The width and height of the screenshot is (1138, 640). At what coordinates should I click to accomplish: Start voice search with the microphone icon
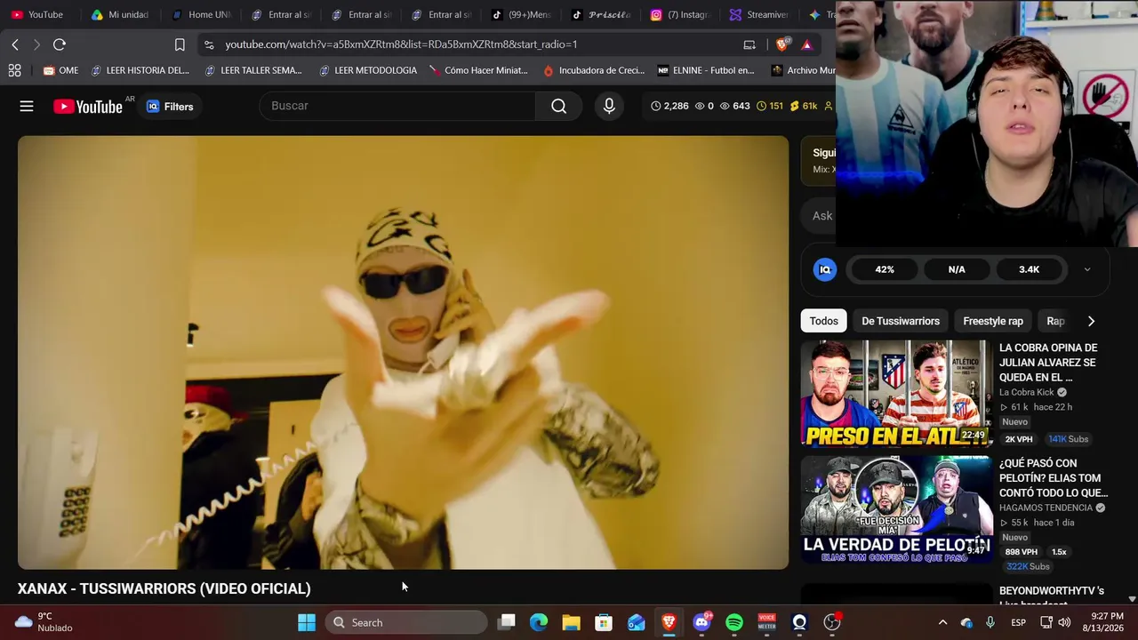tap(609, 106)
